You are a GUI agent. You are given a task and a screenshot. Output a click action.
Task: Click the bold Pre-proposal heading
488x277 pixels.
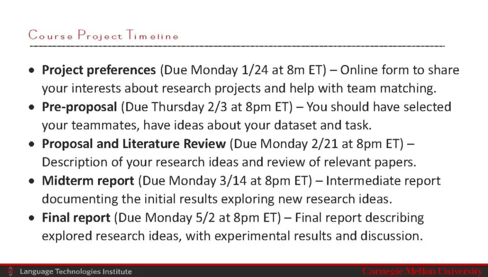pyautogui.click(x=79, y=107)
